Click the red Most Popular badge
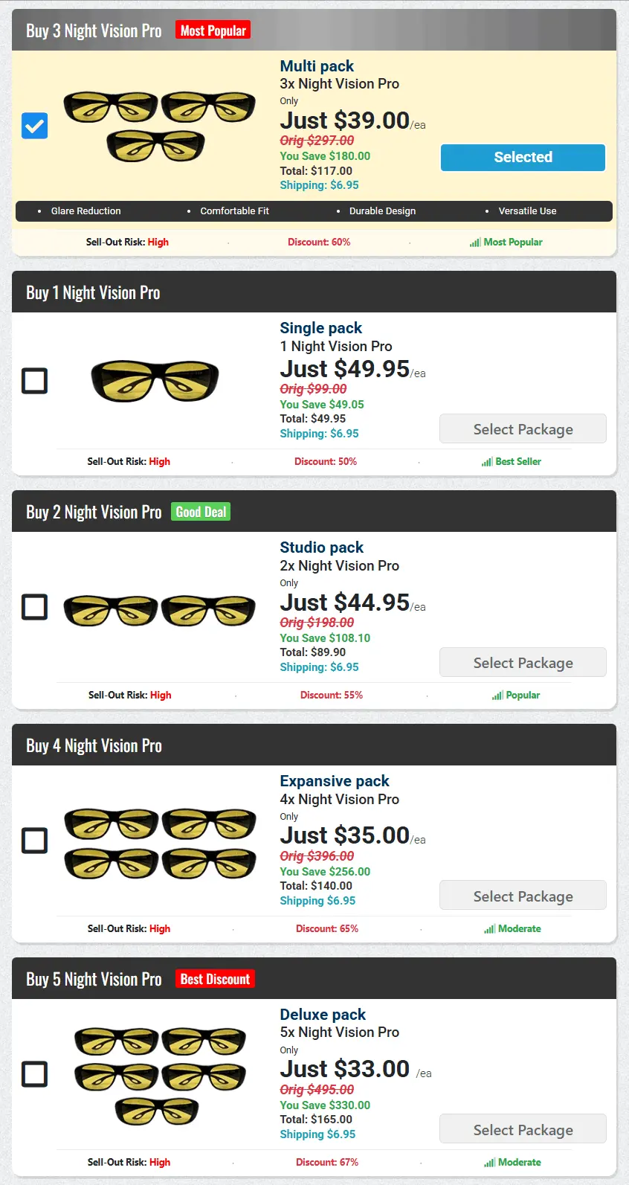This screenshot has height=1185, width=629. (213, 30)
